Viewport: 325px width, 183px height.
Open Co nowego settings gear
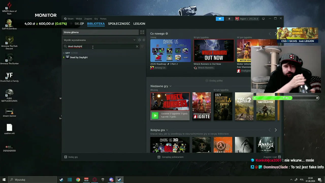pyautogui.click(x=167, y=34)
